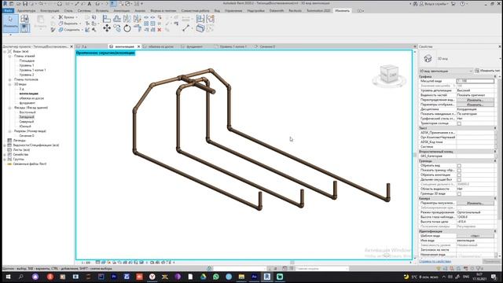
Task: Click the Measure between points icon
Action: [186, 28]
